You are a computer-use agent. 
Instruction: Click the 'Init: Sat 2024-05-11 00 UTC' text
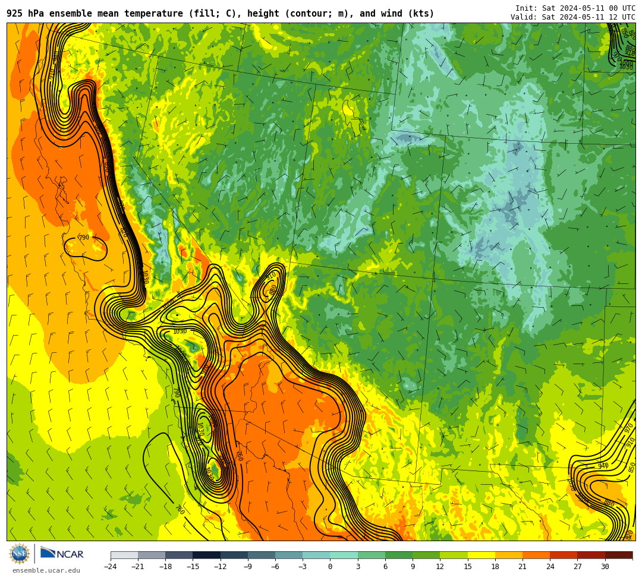click(575, 8)
